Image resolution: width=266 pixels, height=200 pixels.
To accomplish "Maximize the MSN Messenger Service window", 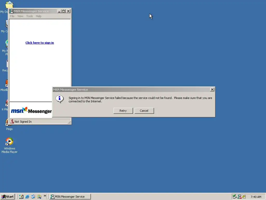I will 64,11.
